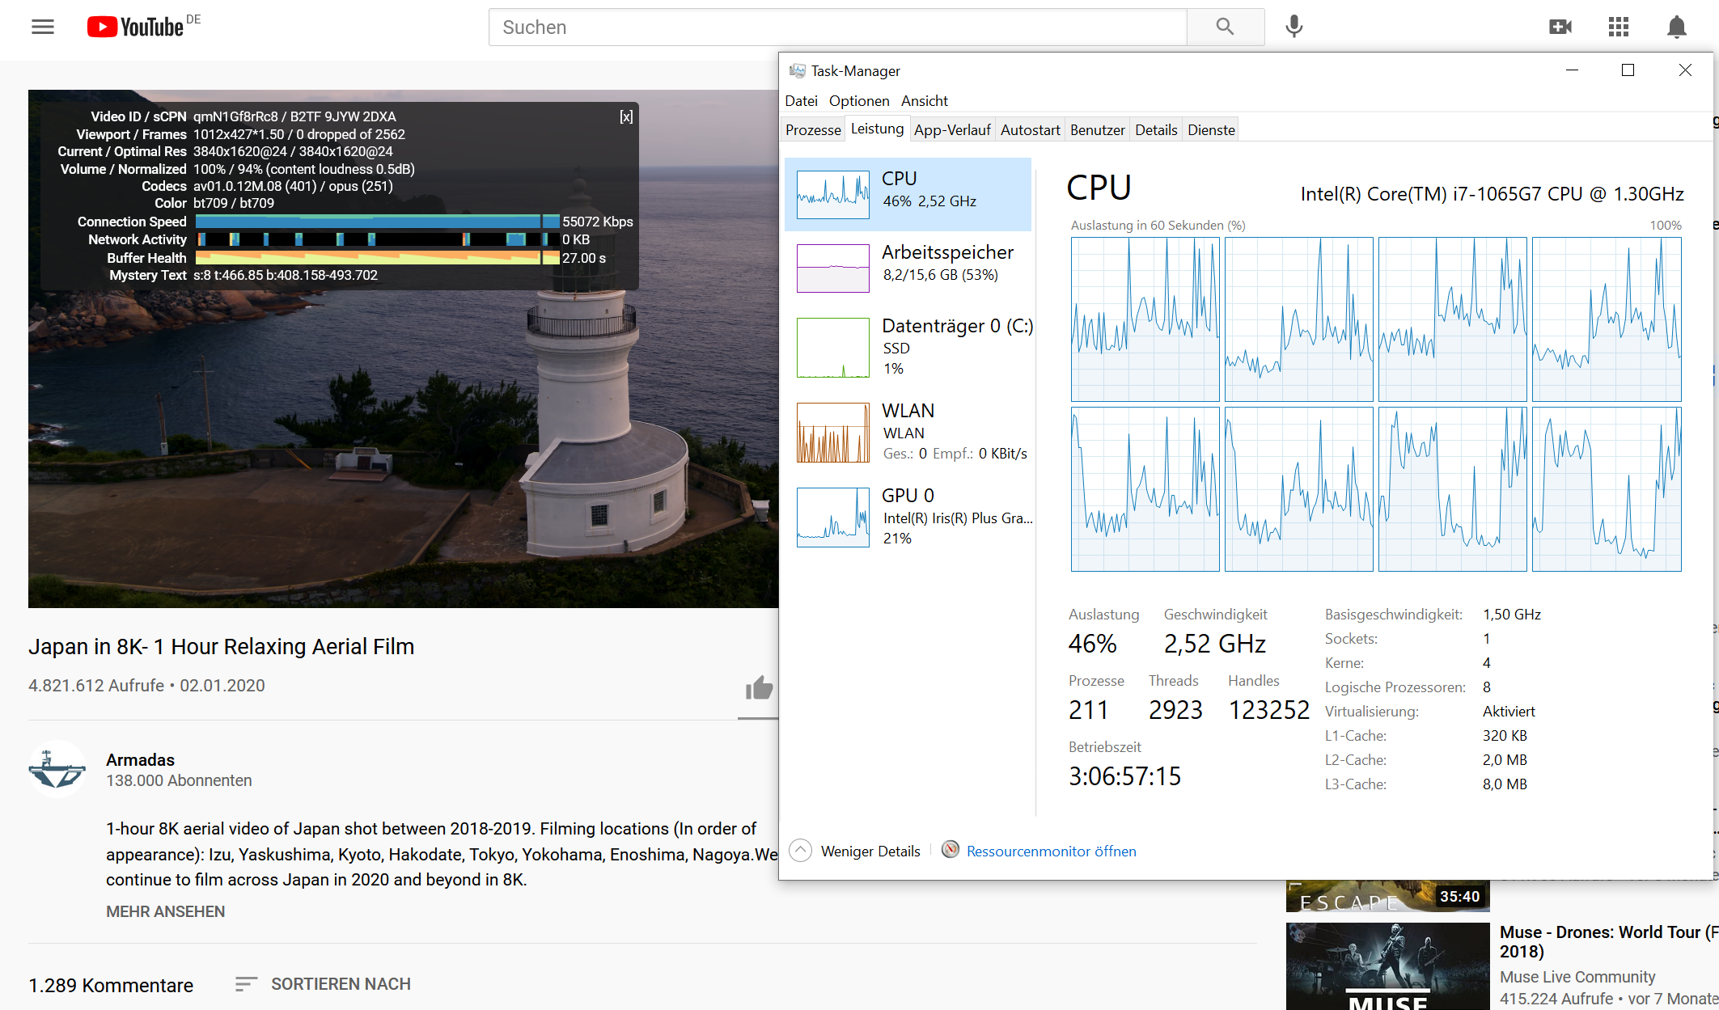Close the stats for nerds overlay
This screenshot has height=1010, width=1719.
click(x=626, y=116)
